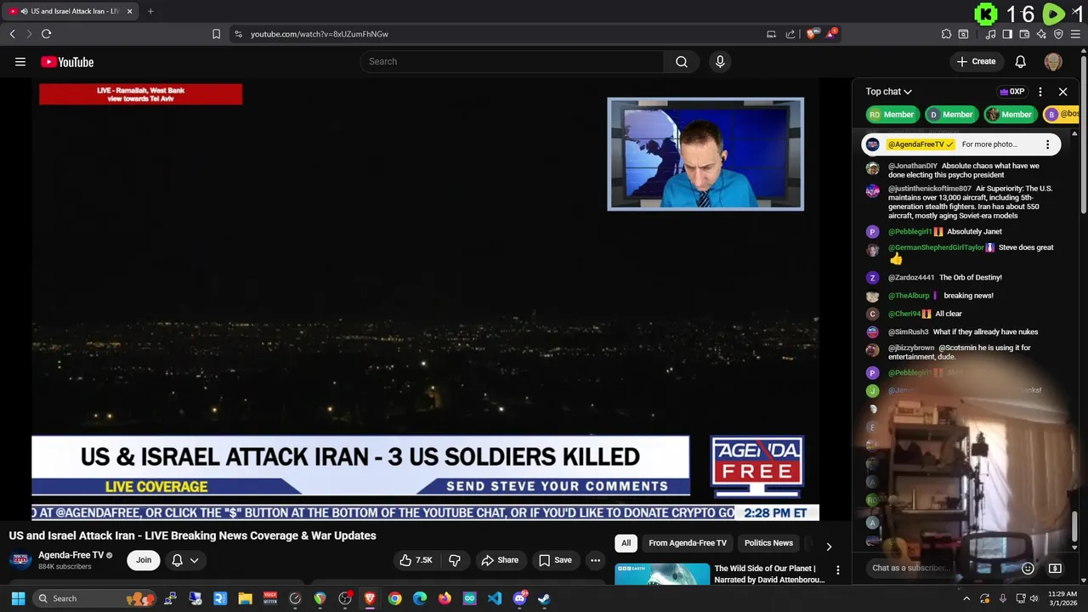This screenshot has height=612, width=1088.
Task: Show hidden system tray icons chevron
Action: (x=966, y=598)
